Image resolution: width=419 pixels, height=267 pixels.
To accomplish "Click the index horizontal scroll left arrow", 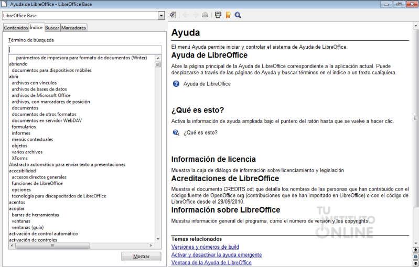I will (x=12, y=246).
